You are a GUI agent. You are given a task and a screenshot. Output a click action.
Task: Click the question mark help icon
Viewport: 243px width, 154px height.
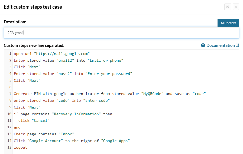click(x=203, y=45)
